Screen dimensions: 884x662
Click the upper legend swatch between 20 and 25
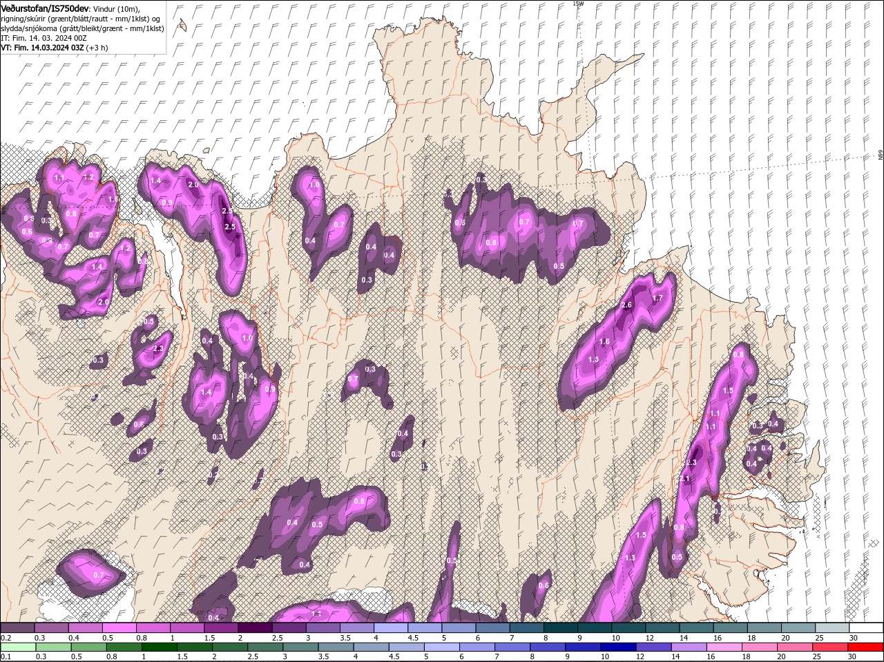tap(798, 627)
